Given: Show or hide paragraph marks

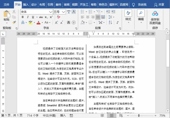Looking at the screenshot, I should pos(117,22).
